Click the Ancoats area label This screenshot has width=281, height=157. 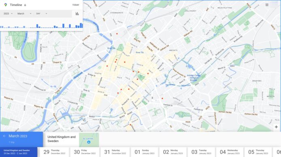point(173,50)
